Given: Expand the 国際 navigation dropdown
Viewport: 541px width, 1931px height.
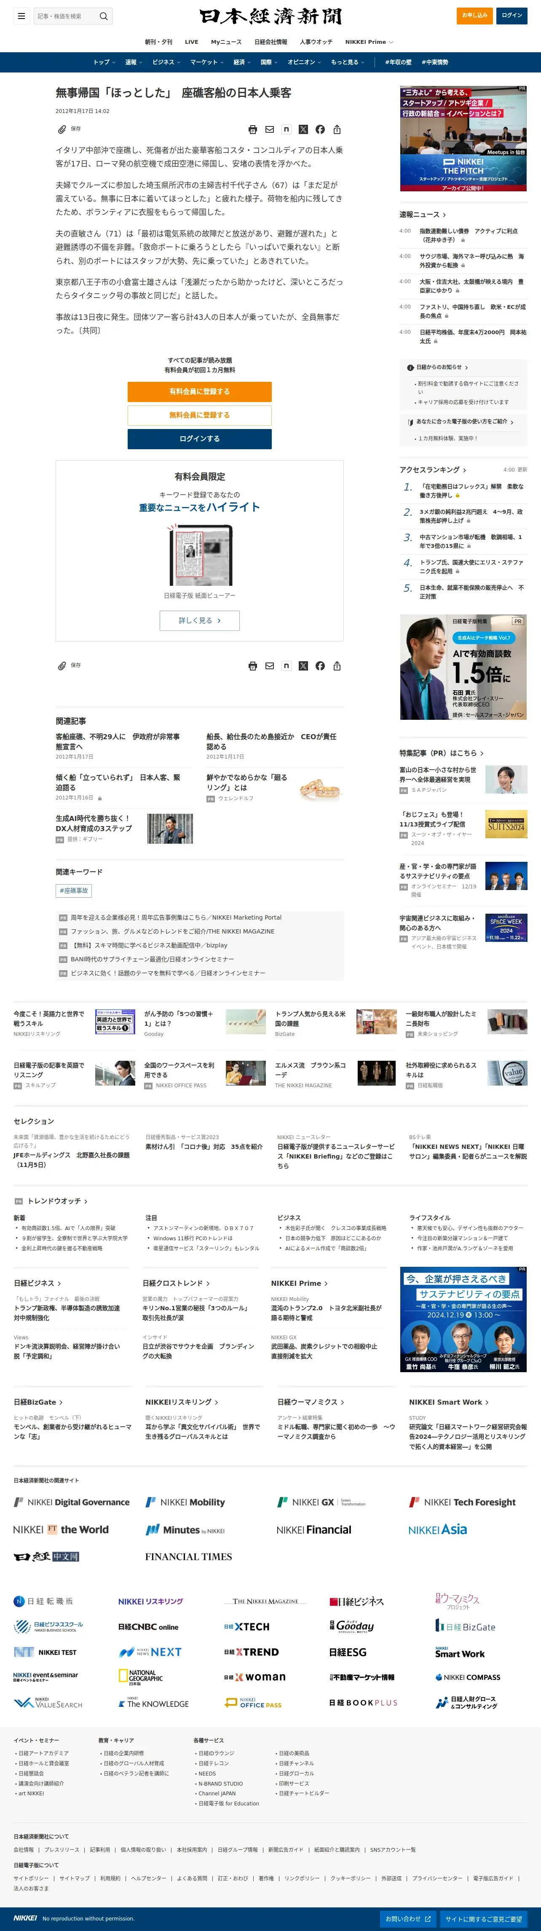Looking at the screenshot, I should click(268, 62).
